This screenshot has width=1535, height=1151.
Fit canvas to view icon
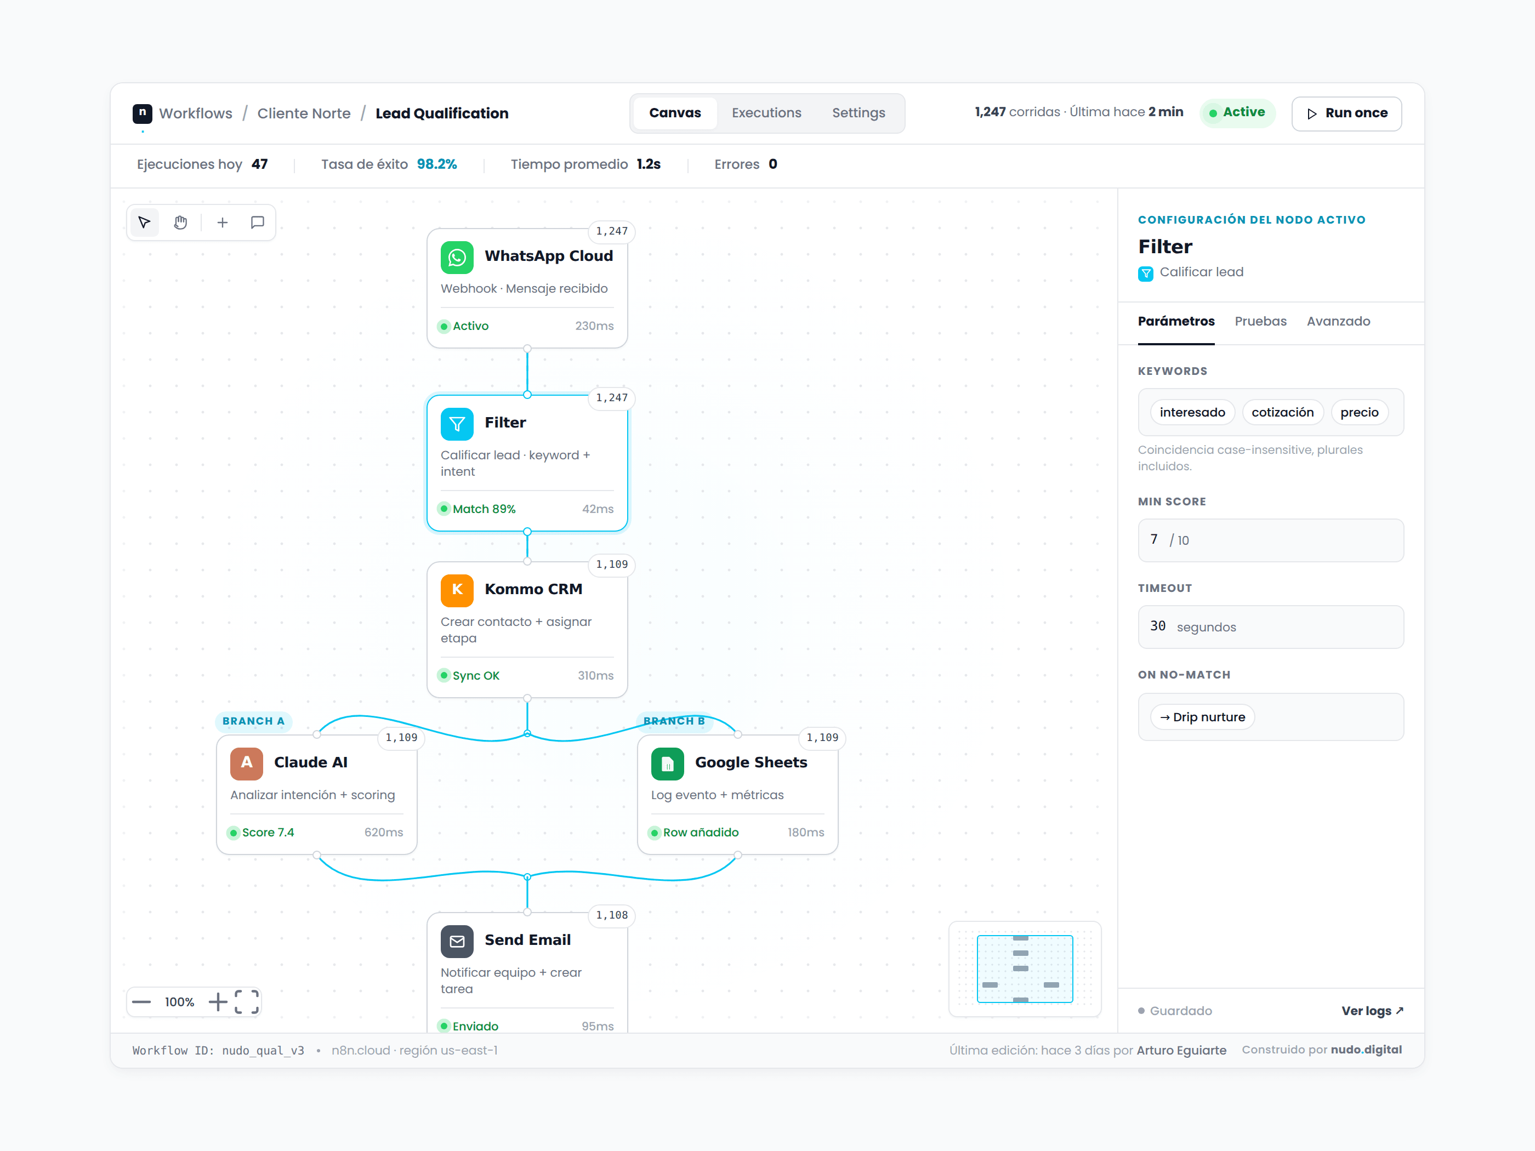tap(246, 1002)
